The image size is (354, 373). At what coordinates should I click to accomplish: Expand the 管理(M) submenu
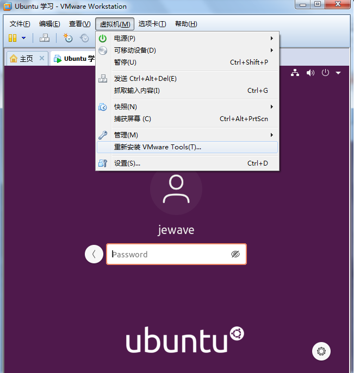coord(187,135)
